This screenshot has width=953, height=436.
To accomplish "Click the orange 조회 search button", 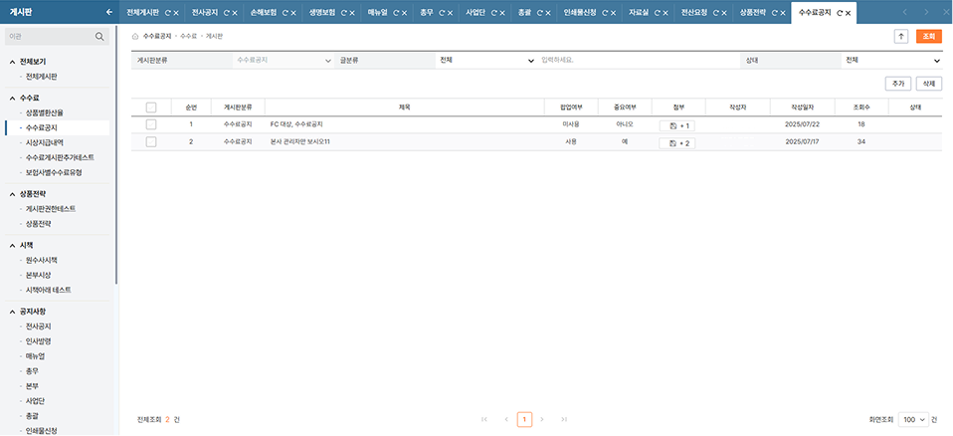I will click(929, 36).
